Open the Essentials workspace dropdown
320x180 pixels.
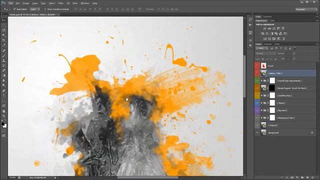point(306,9)
